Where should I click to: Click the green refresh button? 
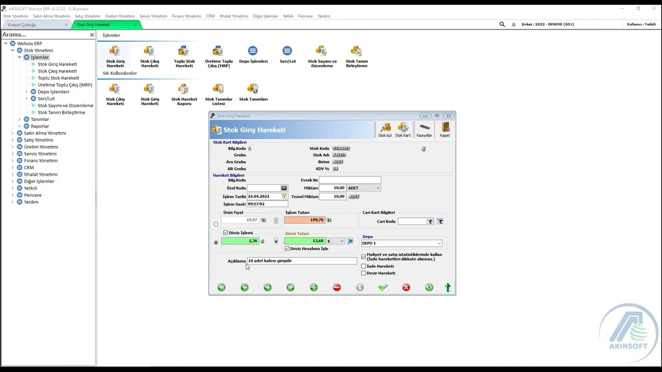429,287
